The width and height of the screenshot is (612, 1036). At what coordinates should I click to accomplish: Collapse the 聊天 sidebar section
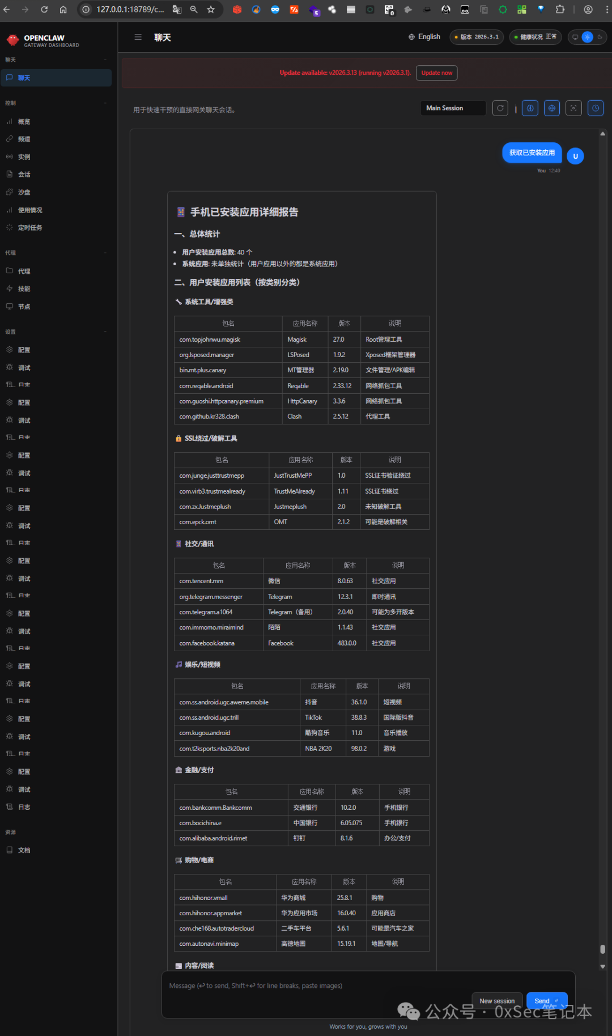click(x=105, y=60)
